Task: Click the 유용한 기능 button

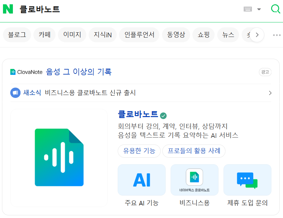Action: click(139, 151)
